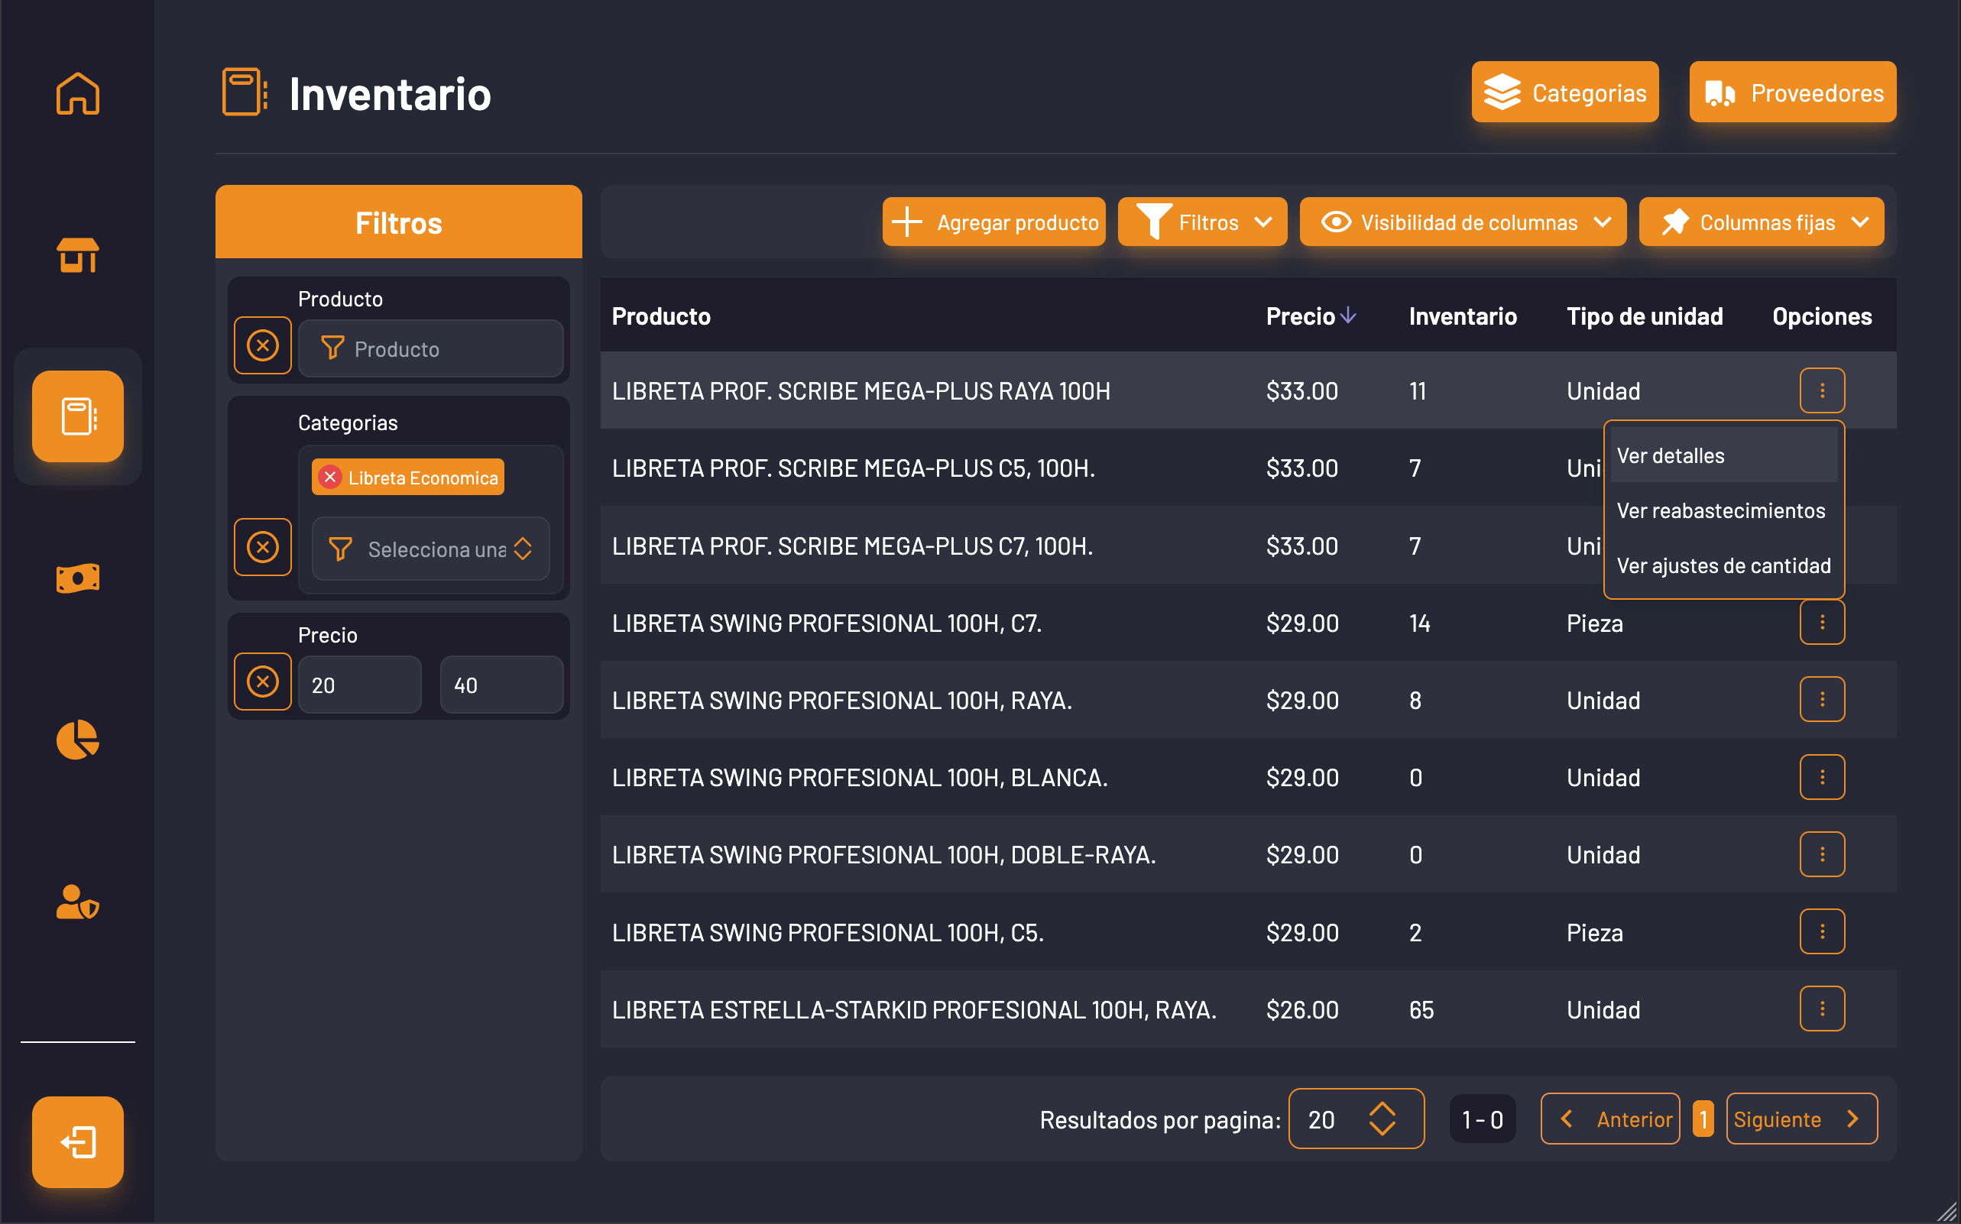
Task: Click the Agregar producto button
Action: tap(993, 221)
